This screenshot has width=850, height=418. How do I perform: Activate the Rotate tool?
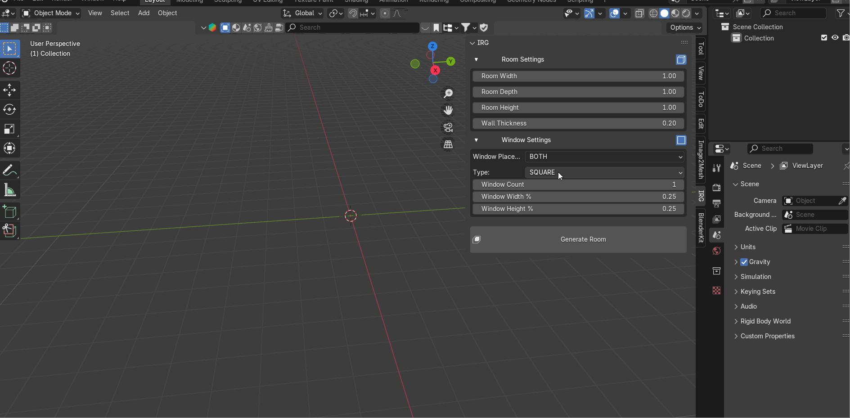(x=9, y=109)
